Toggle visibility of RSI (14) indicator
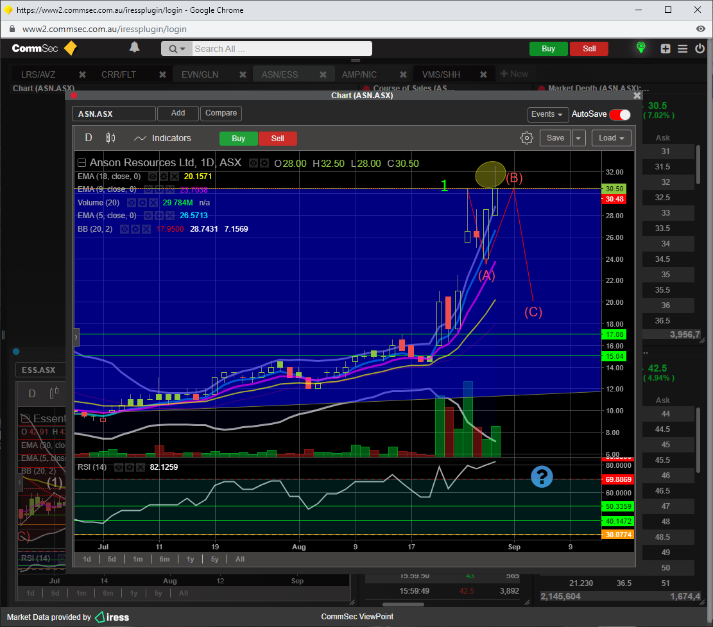The width and height of the screenshot is (713, 627). coord(119,467)
